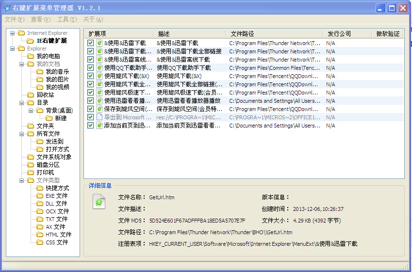The height and width of the screenshot is (272, 412).
Task: Click the C:\PROGRA~1\MICROS~2\OFFICE1... path cell
Action: 275,117
